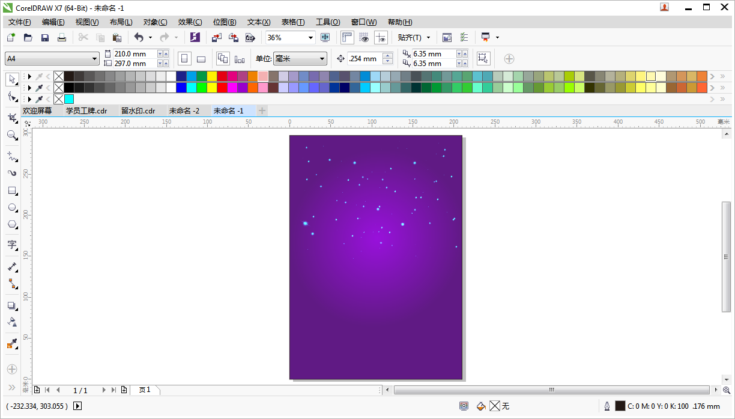Select the Crop tool in toolbox
Viewport: 735px width, 419px height.
(11, 117)
